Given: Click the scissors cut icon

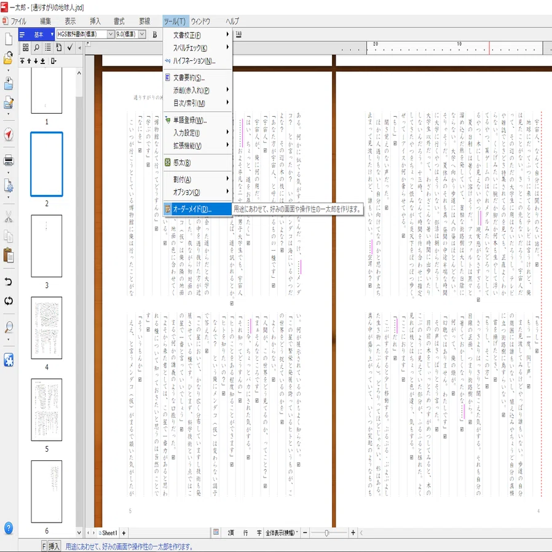Looking at the screenshot, I should click(9, 216).
